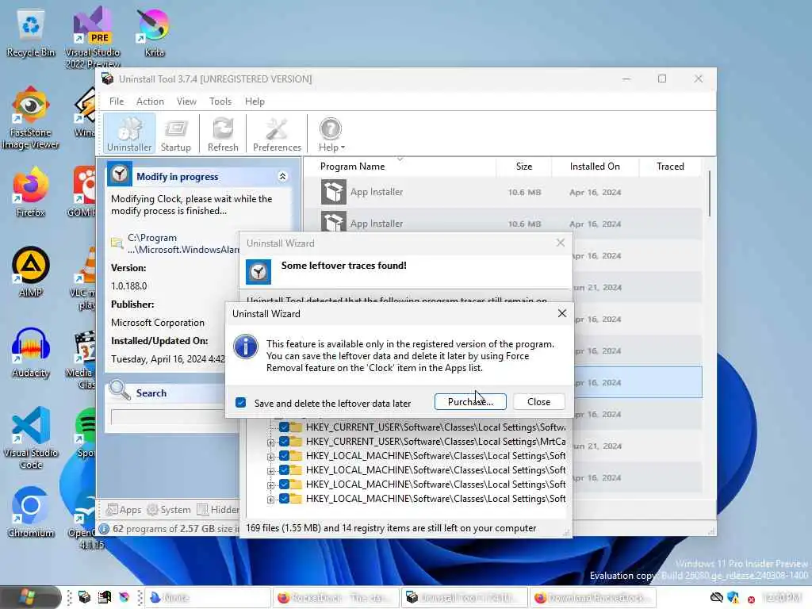Open the Help menu in menu bar
812x609 pixels.
[x=255, y=101]
